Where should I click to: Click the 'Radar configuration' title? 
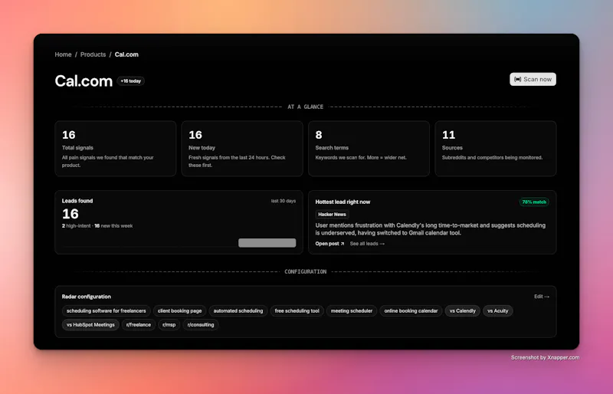[x=87, y=297]
